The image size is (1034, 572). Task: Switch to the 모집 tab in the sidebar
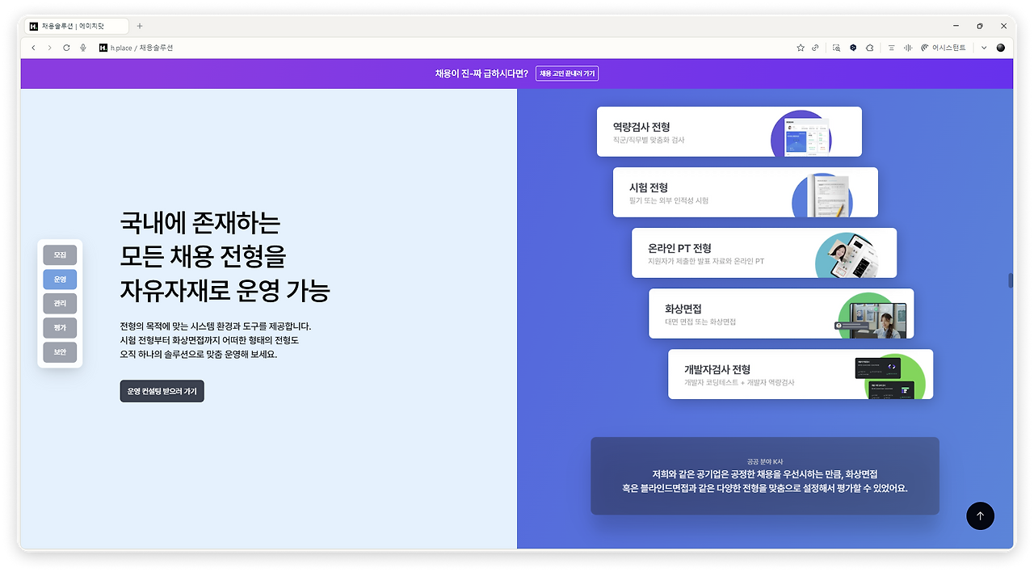click(60, 254)
